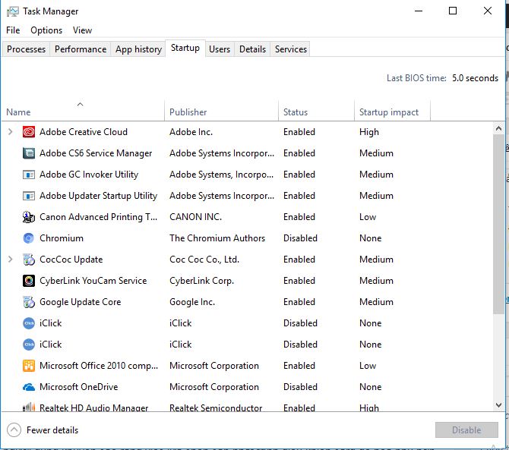Click the Disable button

point(466,430)
